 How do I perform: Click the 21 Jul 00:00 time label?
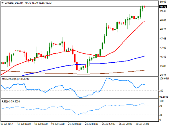75,124
